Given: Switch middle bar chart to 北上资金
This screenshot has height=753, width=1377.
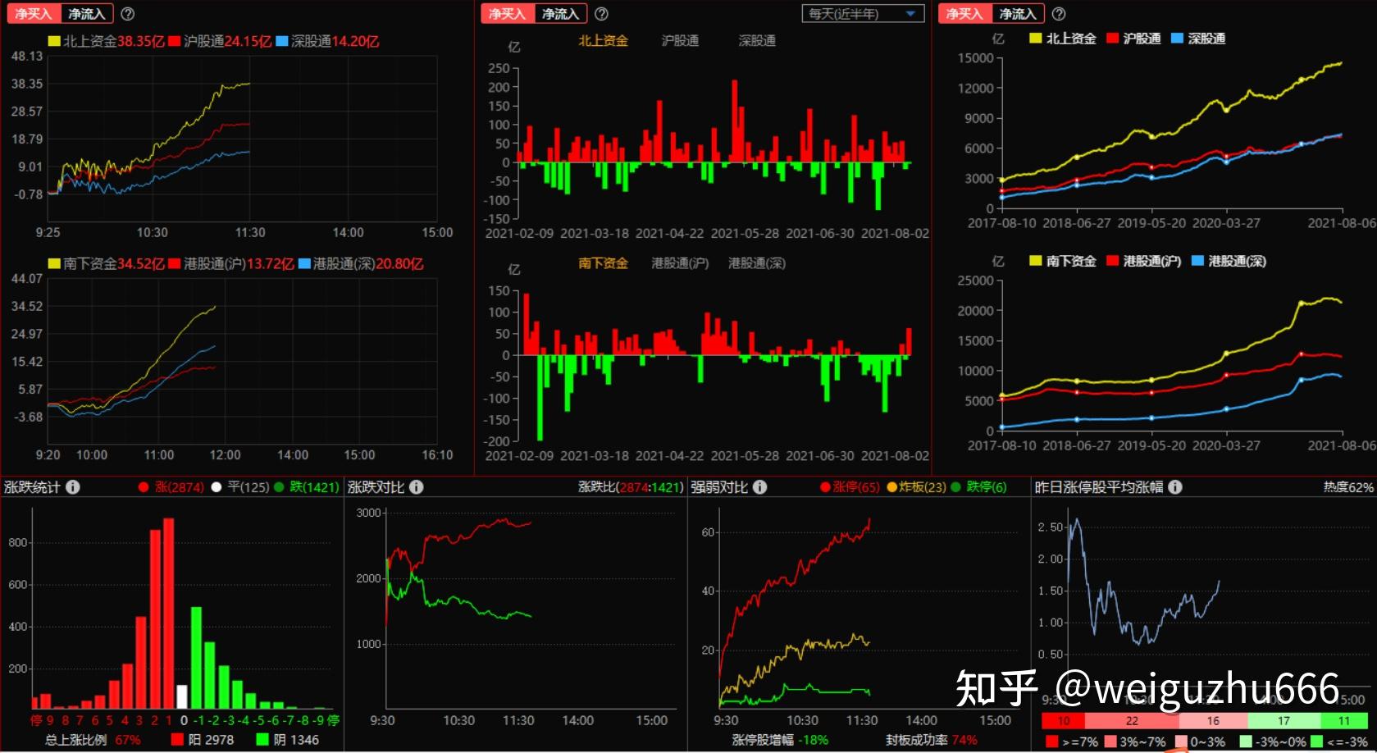Looking at the screenshot, I should (603, 41).
